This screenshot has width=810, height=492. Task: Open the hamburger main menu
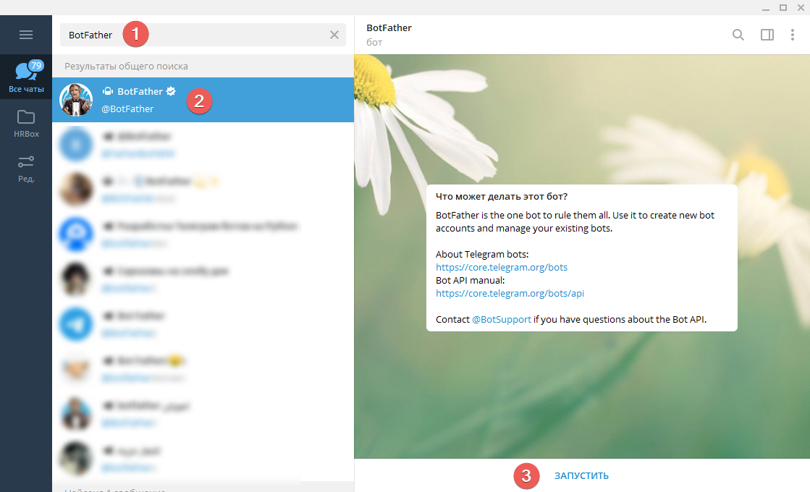(26, 35)
